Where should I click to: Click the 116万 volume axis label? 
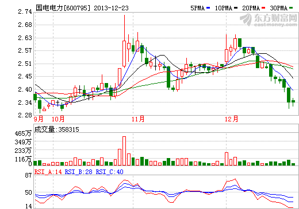coord(23,159)
